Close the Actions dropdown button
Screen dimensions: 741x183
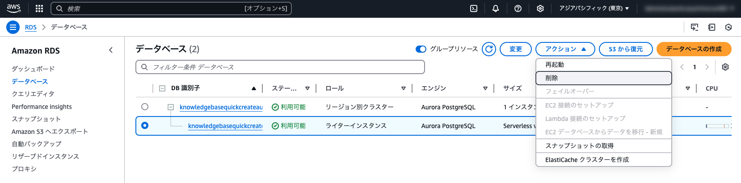pyautogui.click(x=565, y=49)
